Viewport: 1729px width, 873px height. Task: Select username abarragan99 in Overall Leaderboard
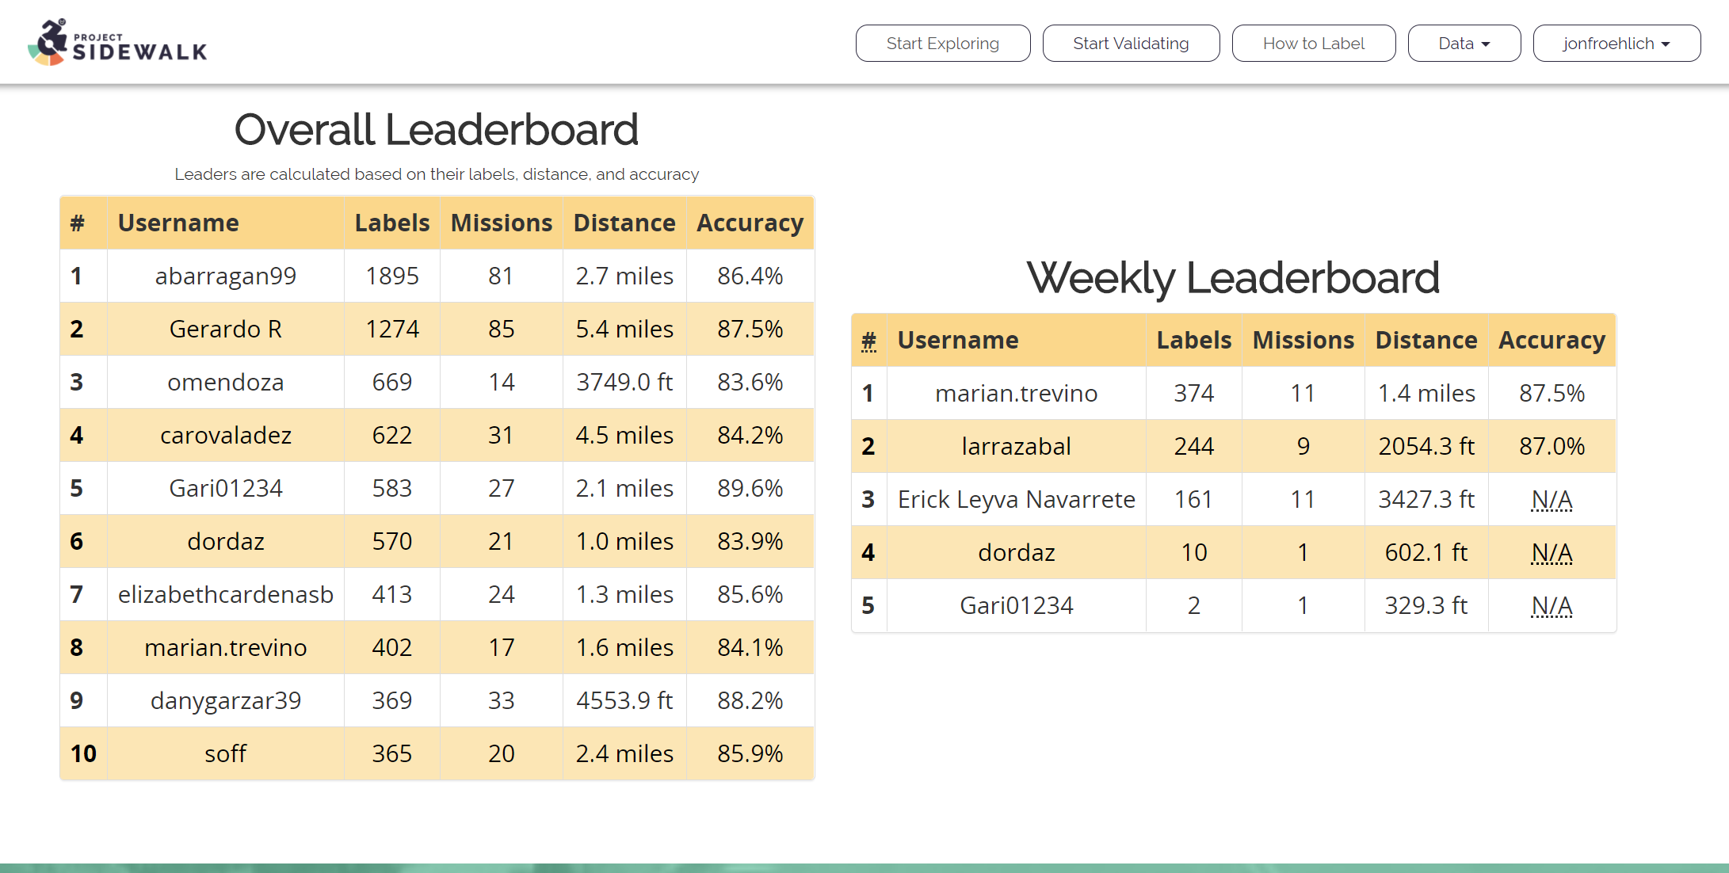[226, 276]
